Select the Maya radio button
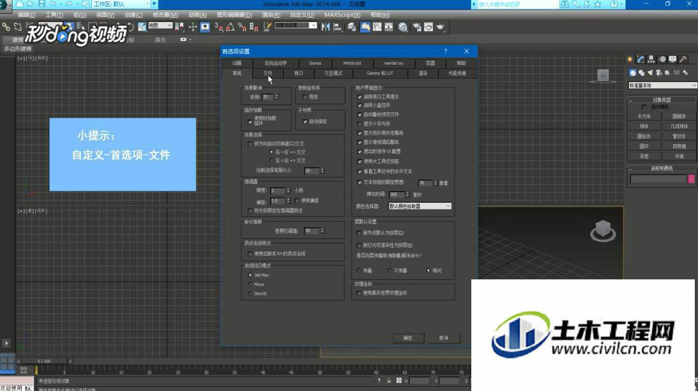The width and height of the screenshot is (698, 391). pyautogui.click(x=250, y=284)
